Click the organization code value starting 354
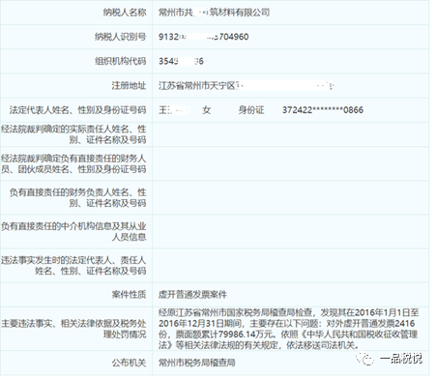Viewport: 436px width, 378px height. pos(181,61)
